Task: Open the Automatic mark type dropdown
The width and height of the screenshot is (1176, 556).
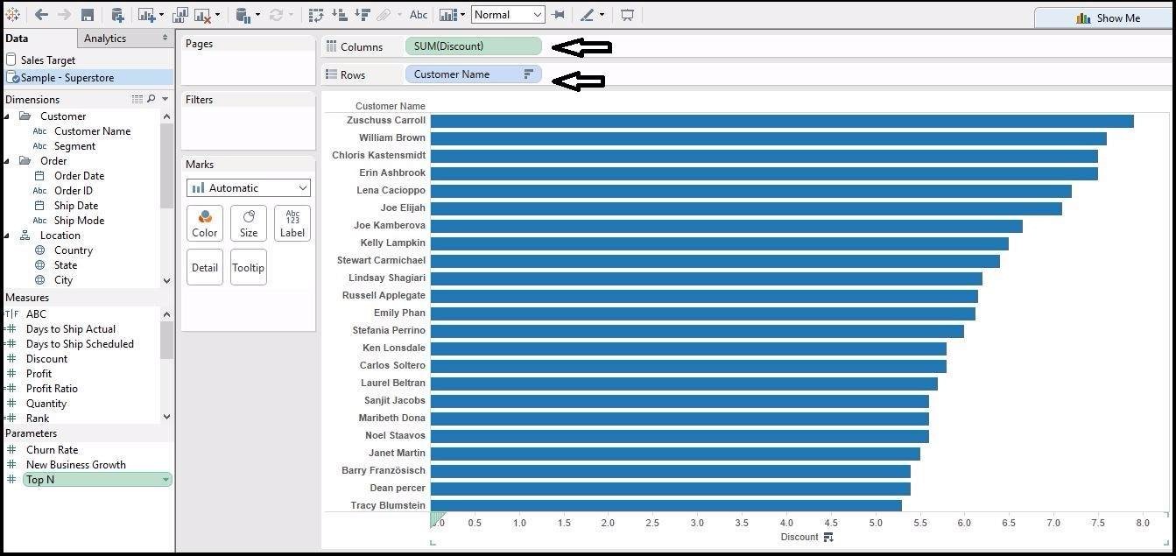Action: point(248,187)
